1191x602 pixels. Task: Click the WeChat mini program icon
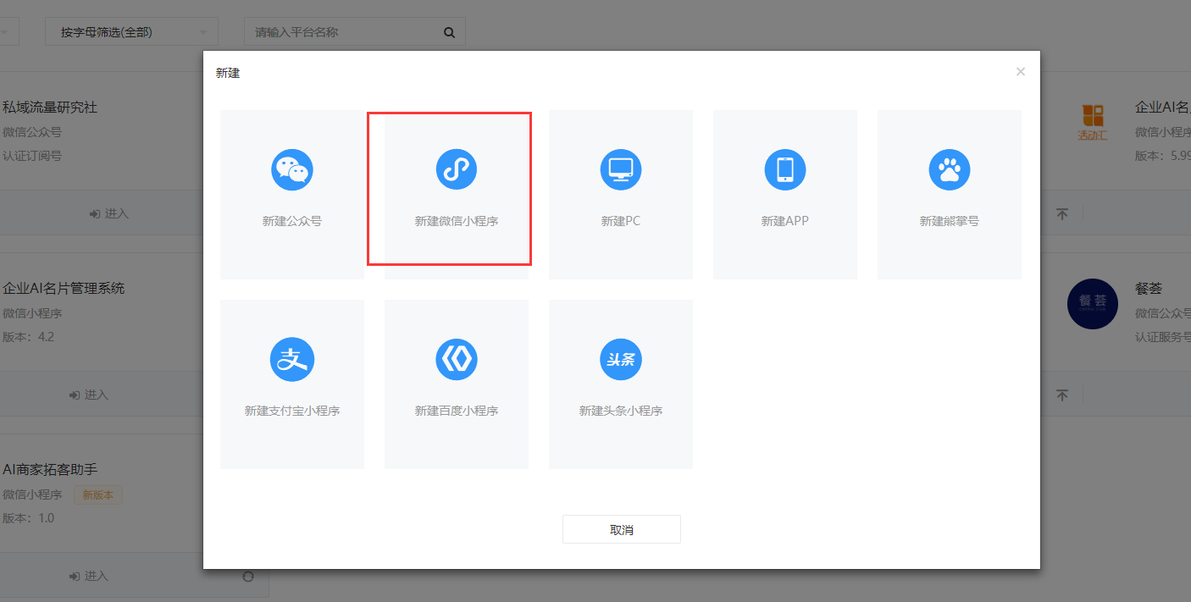tap(457, 169)
